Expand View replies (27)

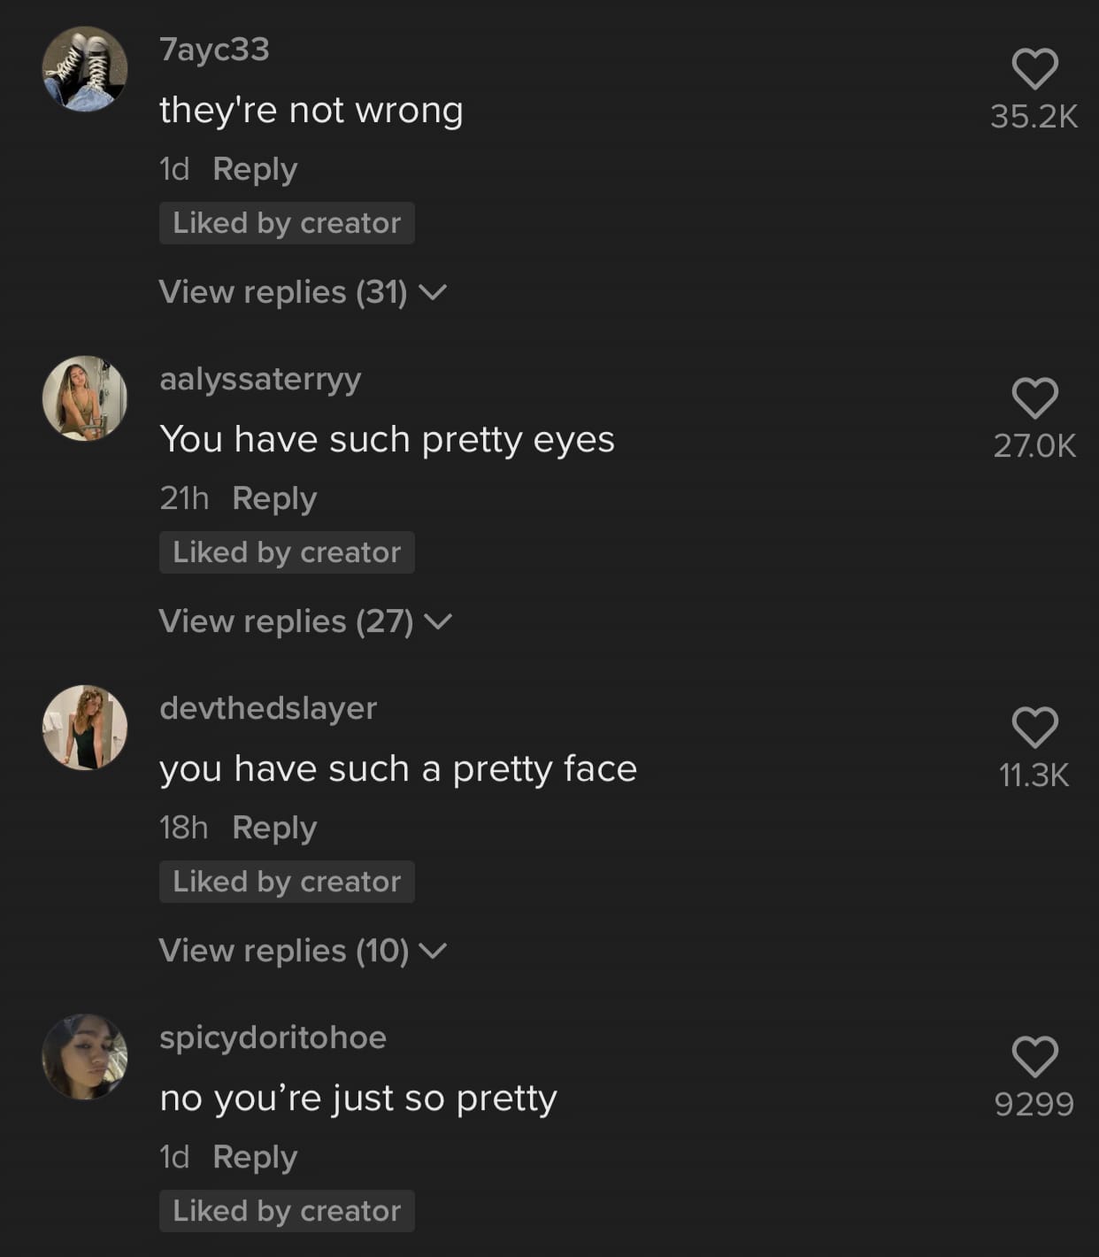point(305,621)
